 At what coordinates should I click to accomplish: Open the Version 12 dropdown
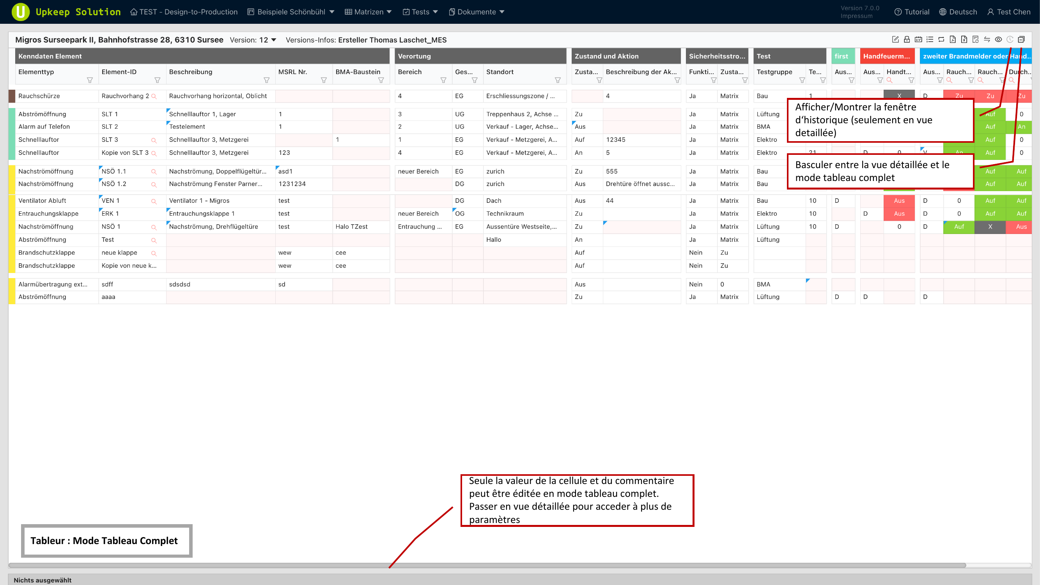click(x=268, y=40)
